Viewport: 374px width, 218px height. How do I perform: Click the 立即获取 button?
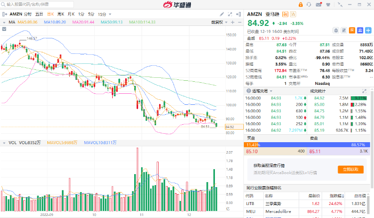point(351,169)
